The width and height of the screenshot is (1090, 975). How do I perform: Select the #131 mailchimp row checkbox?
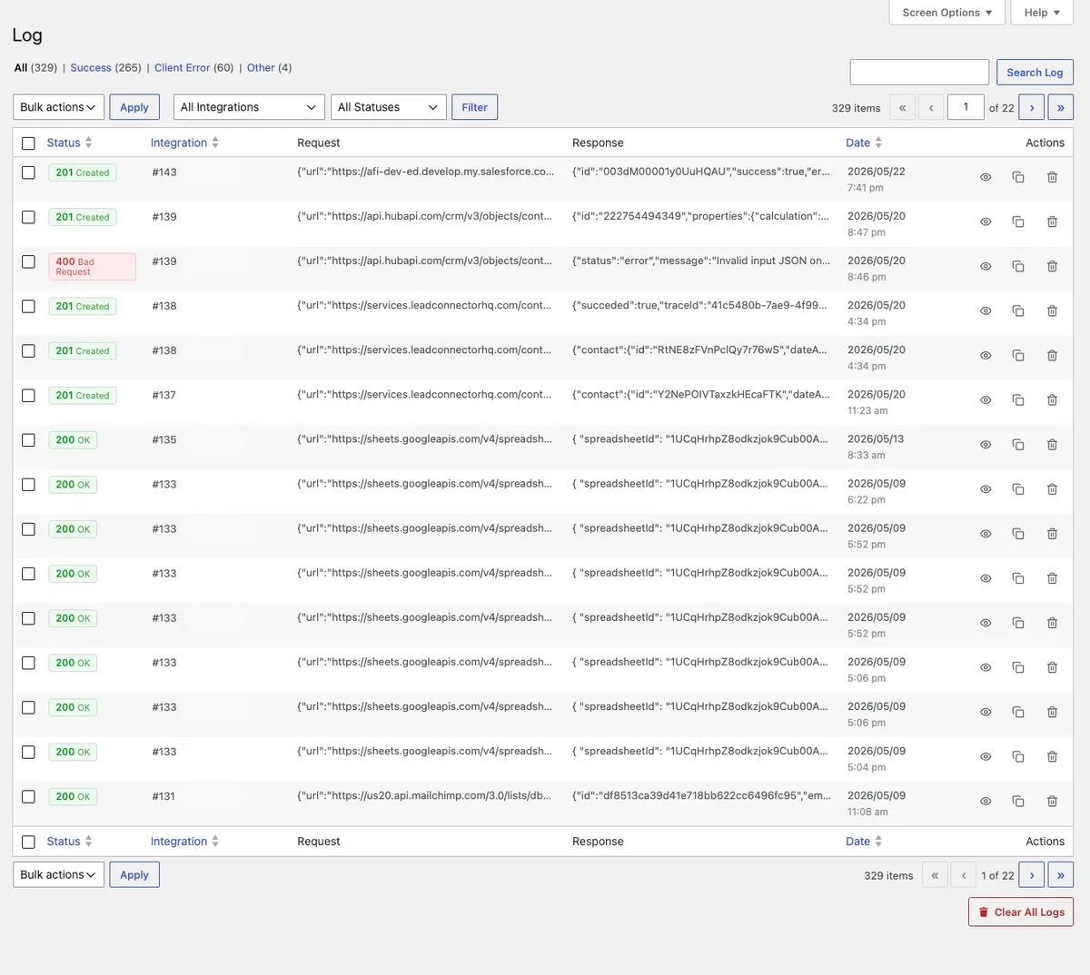tap(28, 796)
